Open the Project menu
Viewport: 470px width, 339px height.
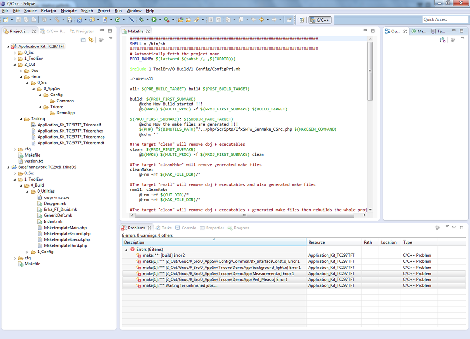pos(104,11)
